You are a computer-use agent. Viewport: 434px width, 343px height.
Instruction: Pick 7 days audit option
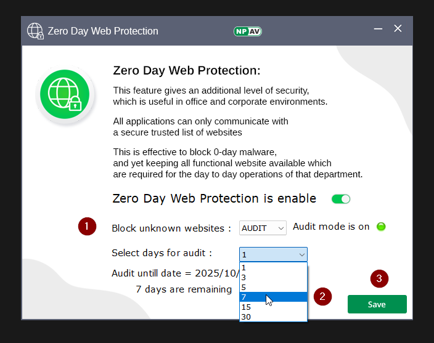pyautogui.click(x=272, y=297)
